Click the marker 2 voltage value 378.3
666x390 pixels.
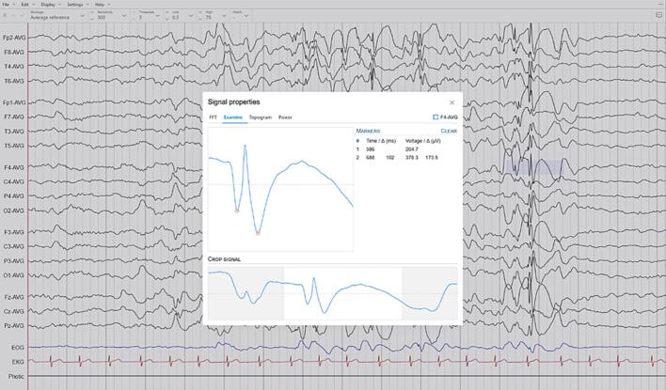(411, 158)
